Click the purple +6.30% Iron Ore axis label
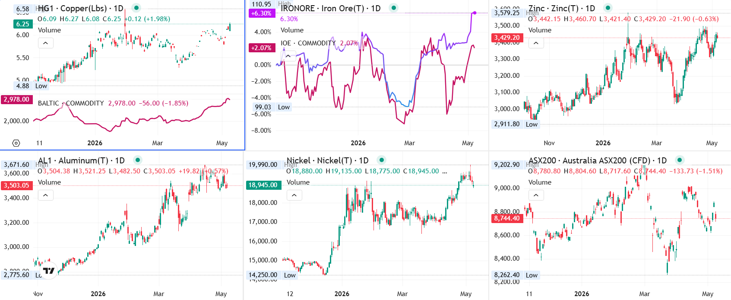 (x=262, y=13)
